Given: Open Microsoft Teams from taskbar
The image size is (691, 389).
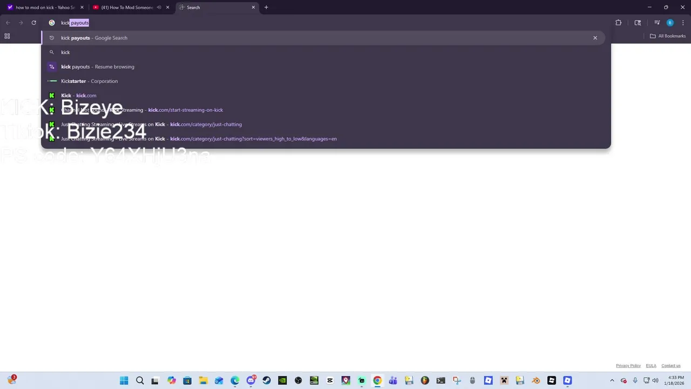Looking at the screenshot, I should tap(393, 381).
